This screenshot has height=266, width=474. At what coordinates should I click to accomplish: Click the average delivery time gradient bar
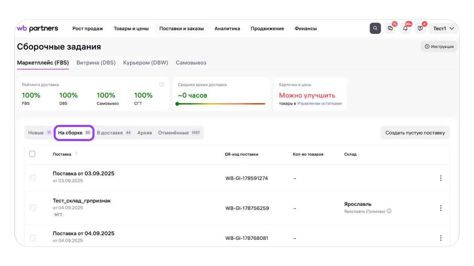click(221, 104)
